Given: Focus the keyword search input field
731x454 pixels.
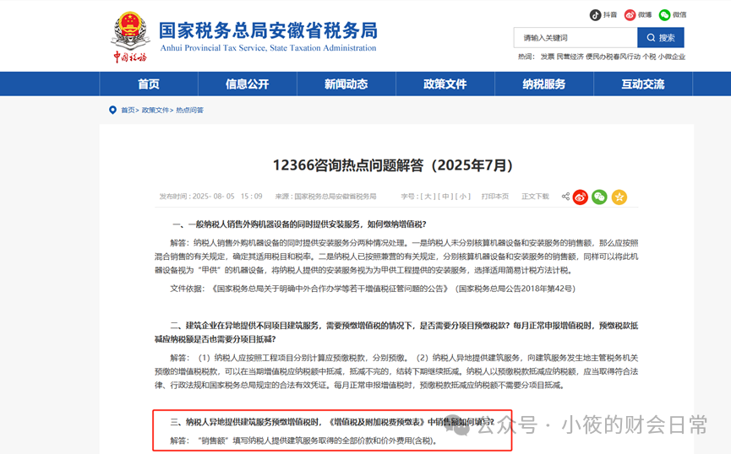Looking at the screenshot, I should 576,38.
